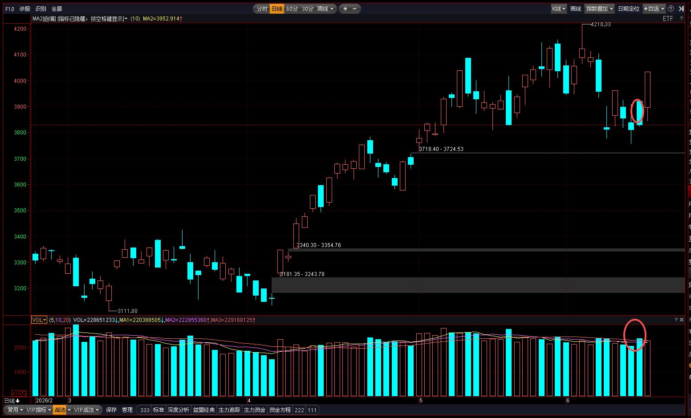The width and height of the screenshot is (691, 418).
Task: Open the 诊股 stock diagnosis menu
Action: tap(25, 9)
